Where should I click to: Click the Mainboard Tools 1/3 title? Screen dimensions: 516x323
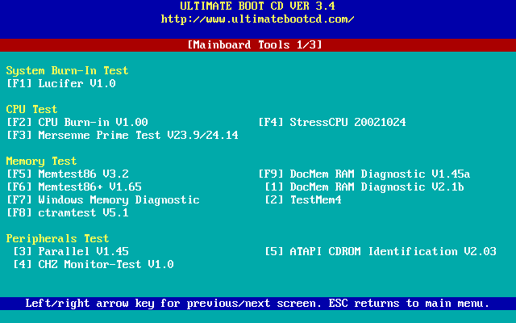point(255,45)
